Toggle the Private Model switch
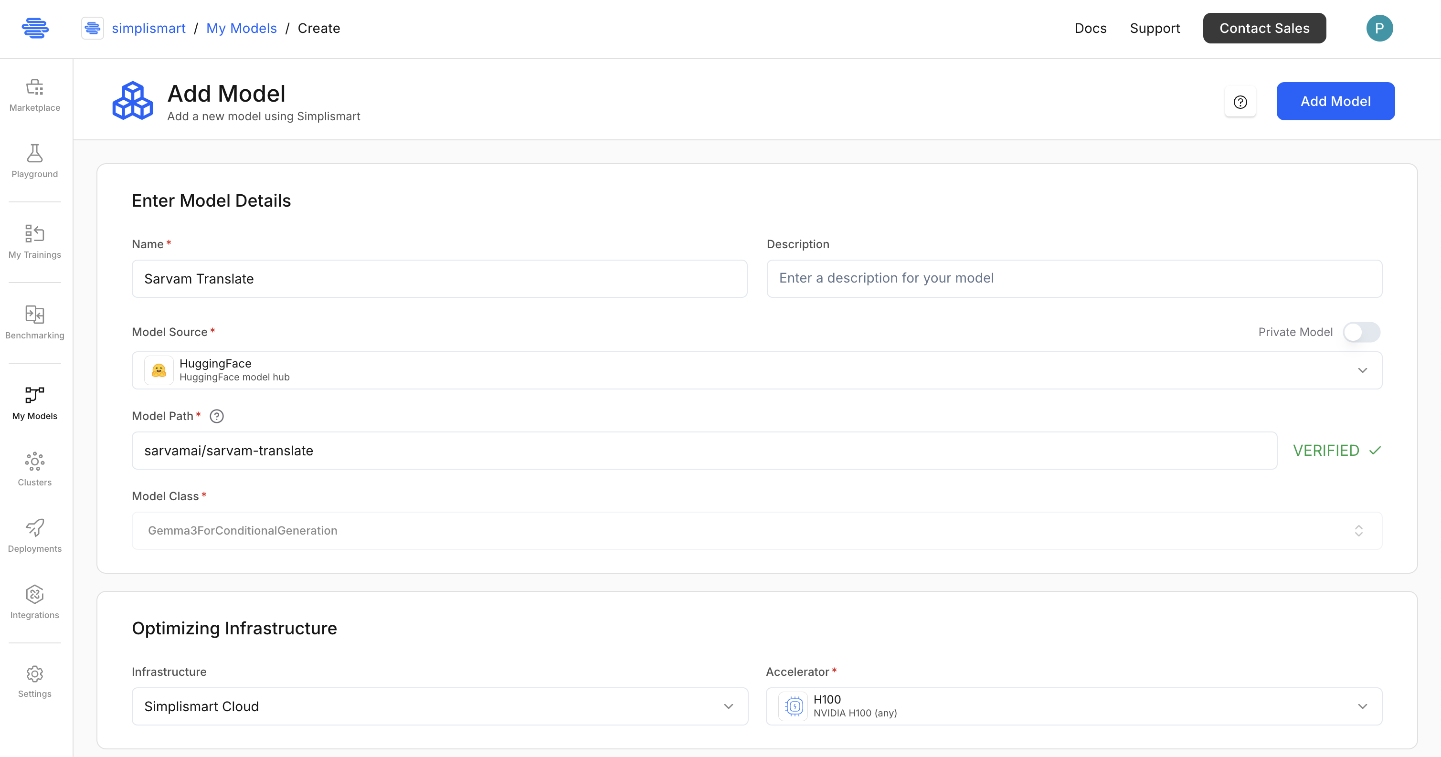The image size is (1441, 757). [x=1361, y=332]
